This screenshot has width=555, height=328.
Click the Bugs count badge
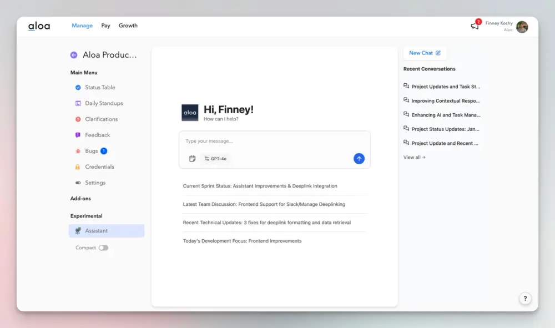(x=104, y=151)
